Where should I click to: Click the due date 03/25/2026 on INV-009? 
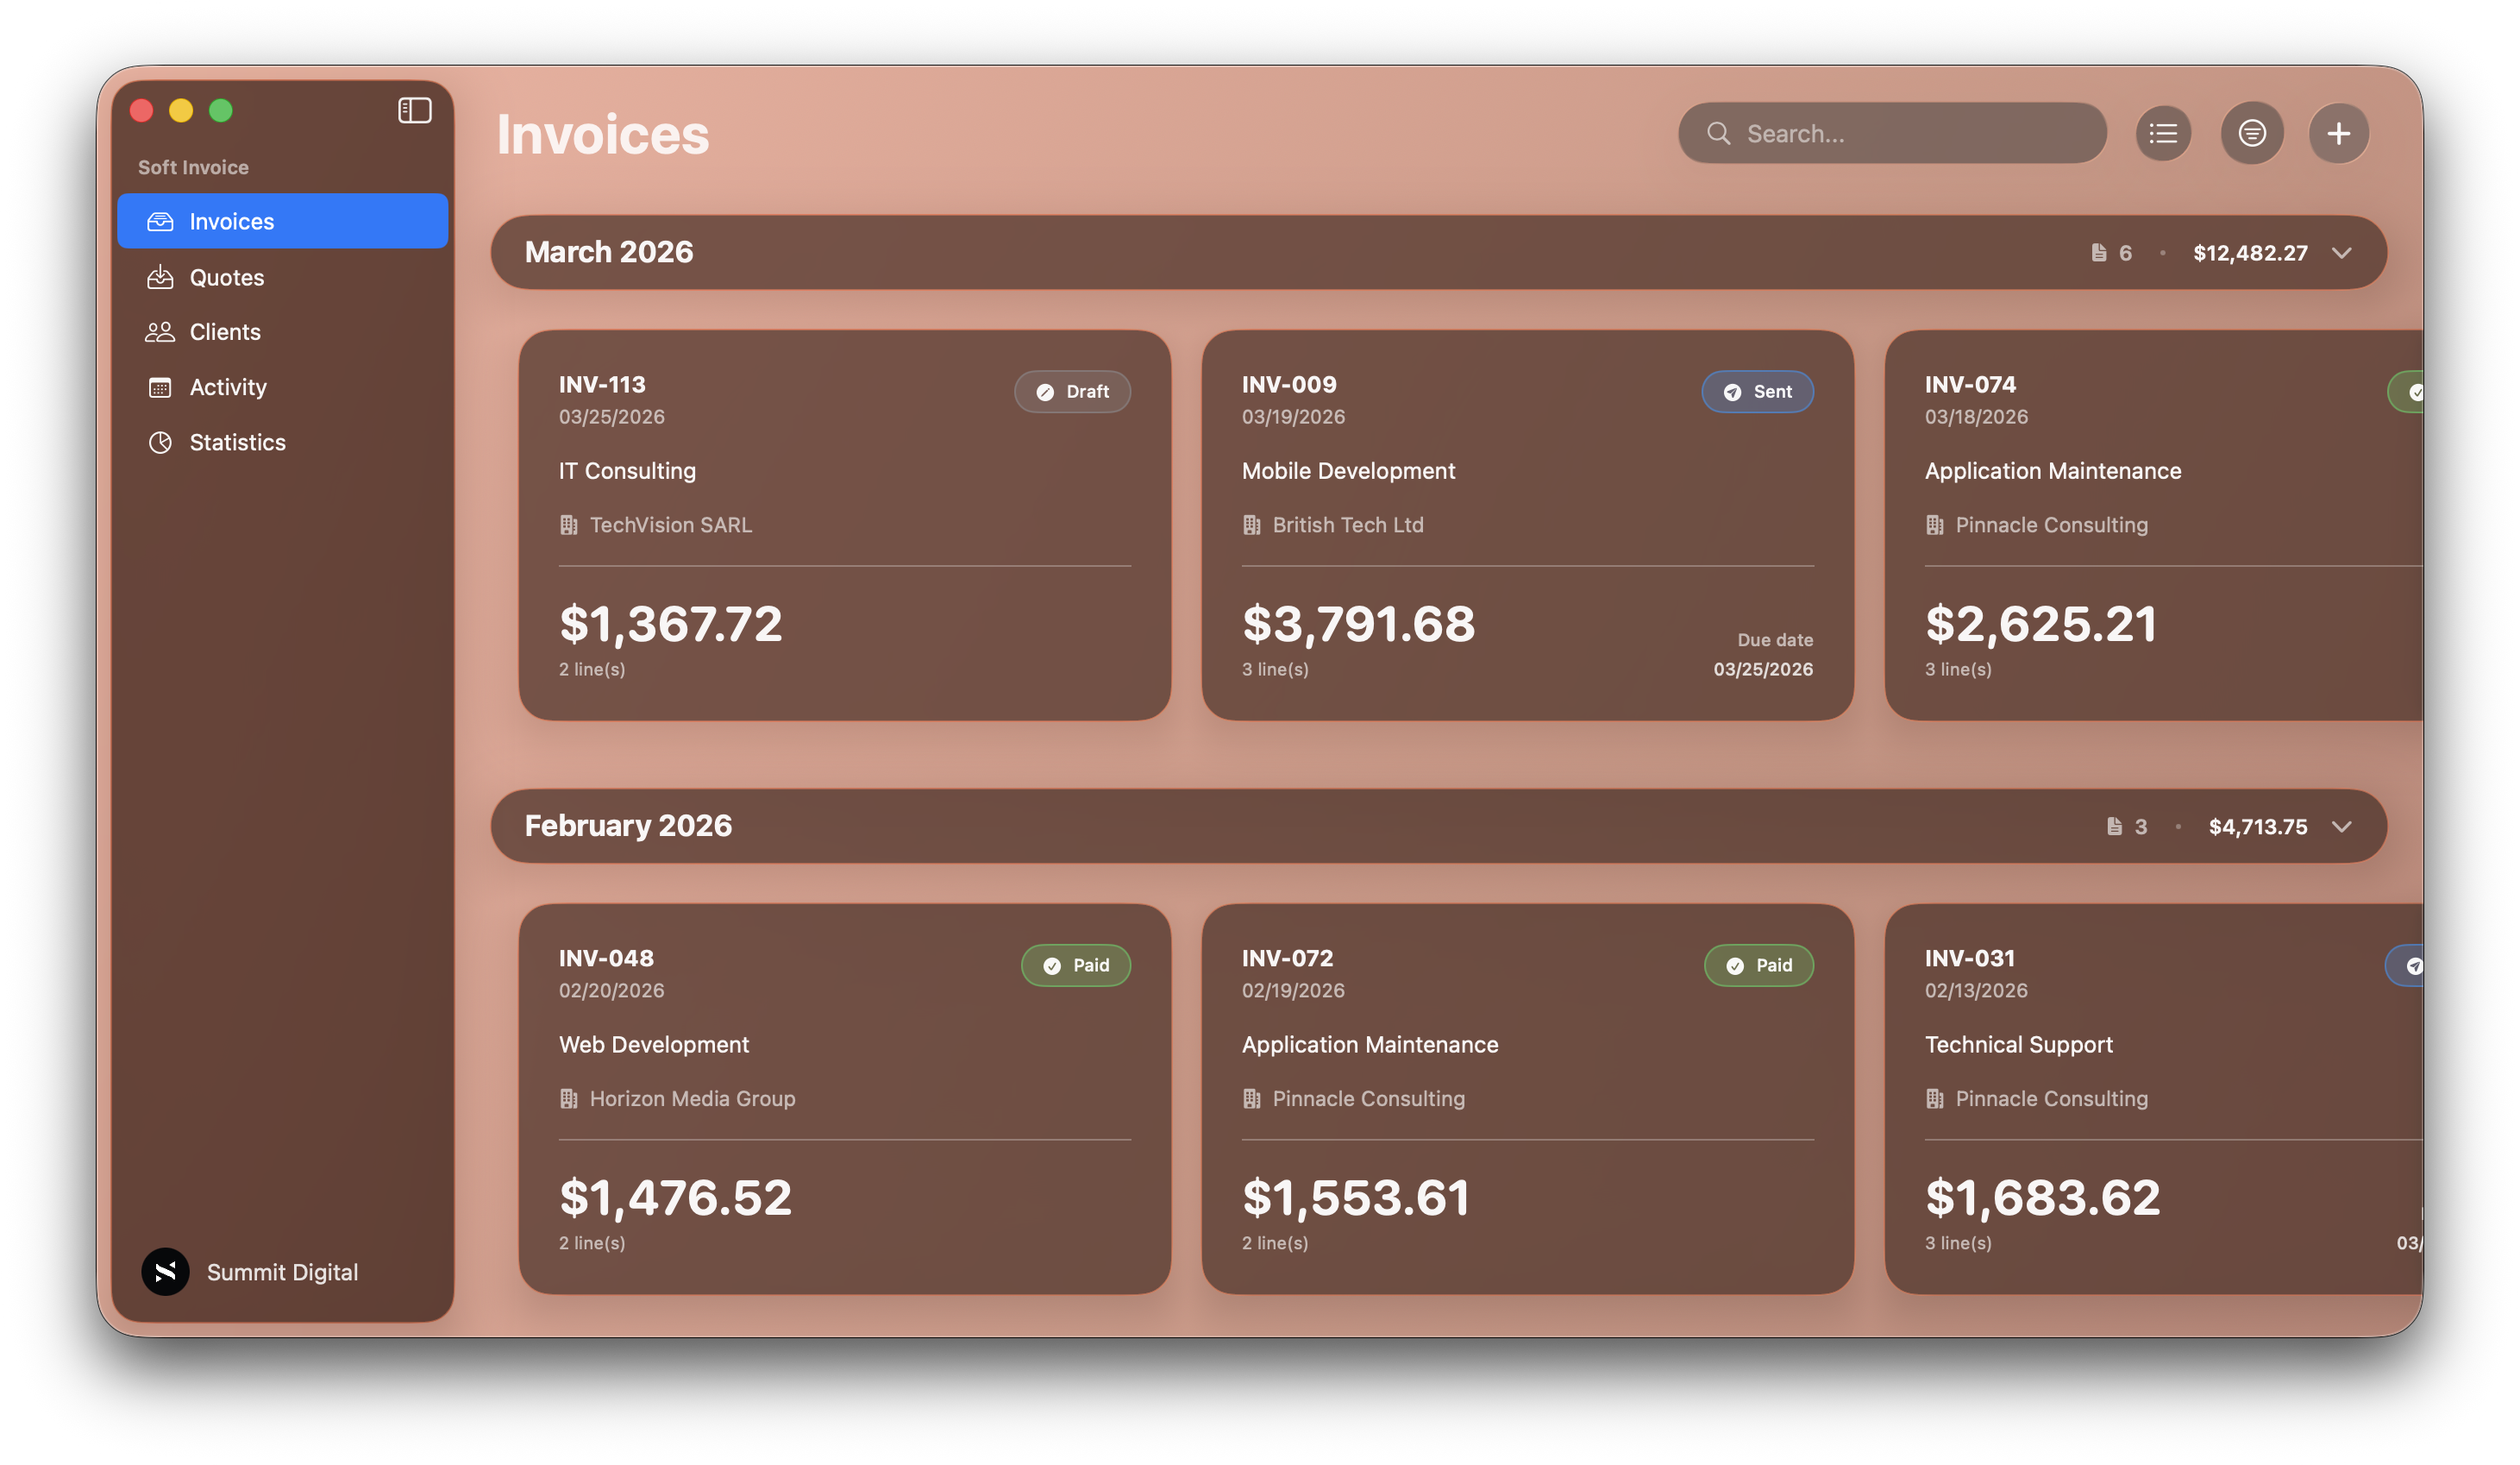pos(1762,670)
